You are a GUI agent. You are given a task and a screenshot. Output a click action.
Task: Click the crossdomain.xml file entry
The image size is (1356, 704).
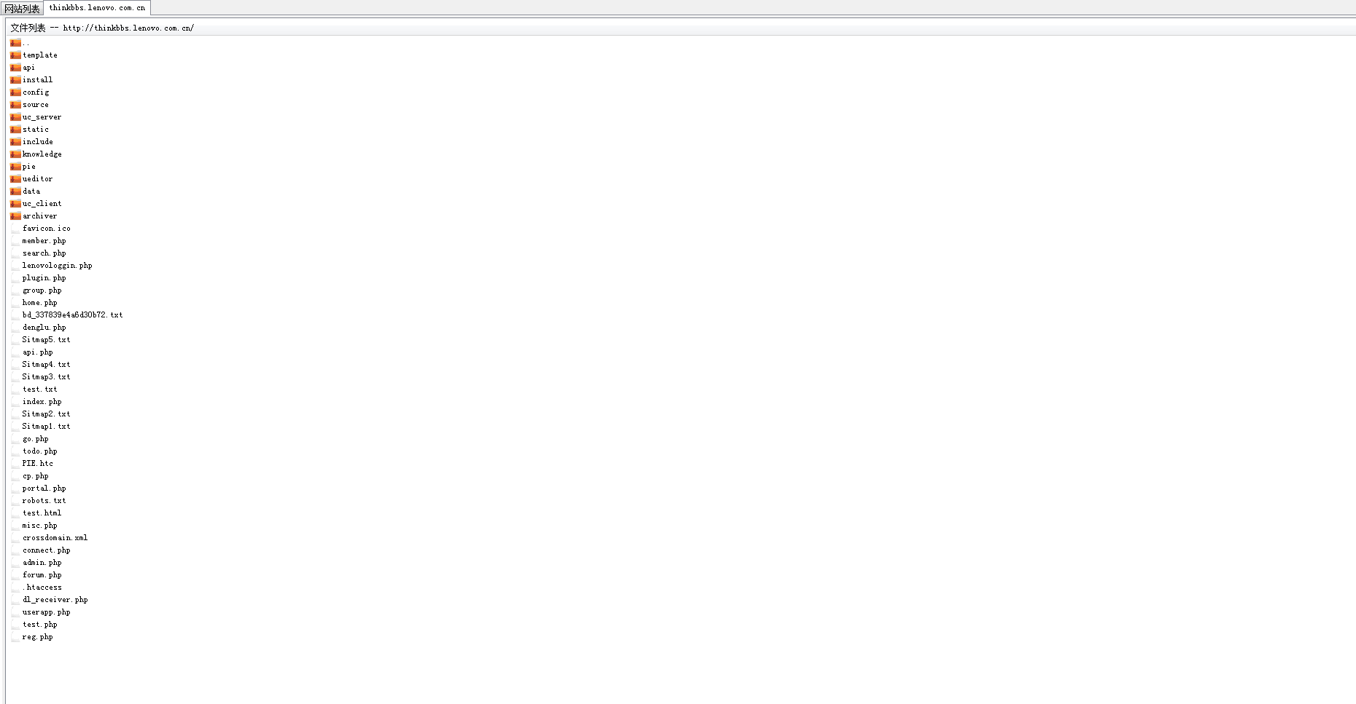point(55,538)
